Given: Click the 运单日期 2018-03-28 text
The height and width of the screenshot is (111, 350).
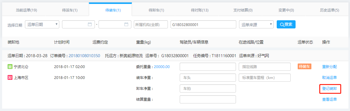Looking at the screenshot, I should click(27, 56).
